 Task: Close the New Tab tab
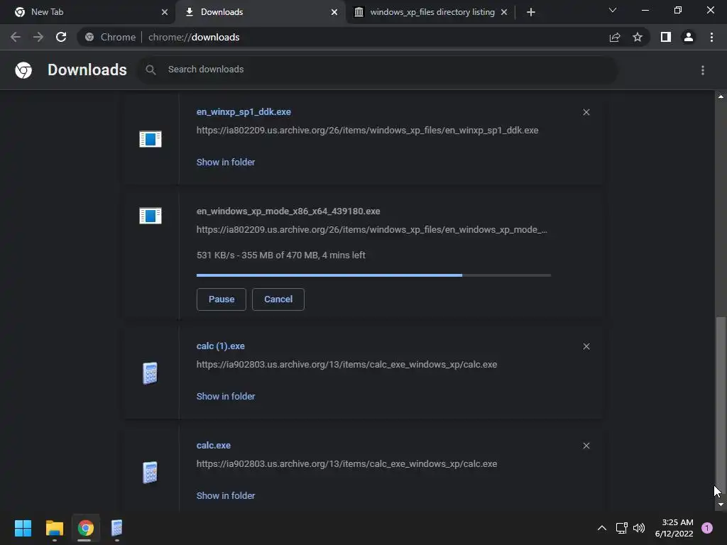point(165,12)
